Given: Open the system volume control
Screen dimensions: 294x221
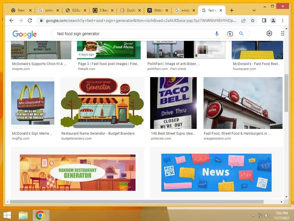Looking at the screenshot, I should (x=267, y=216).
